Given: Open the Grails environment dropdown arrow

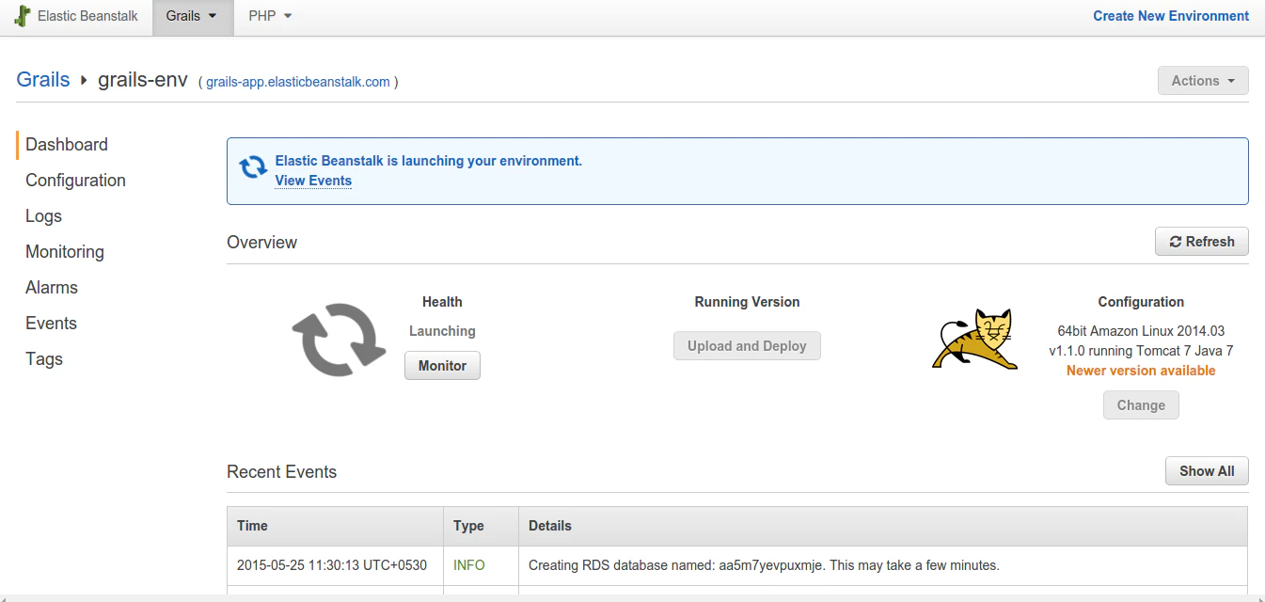Looking at the screenshot, I should click(213, 16).
